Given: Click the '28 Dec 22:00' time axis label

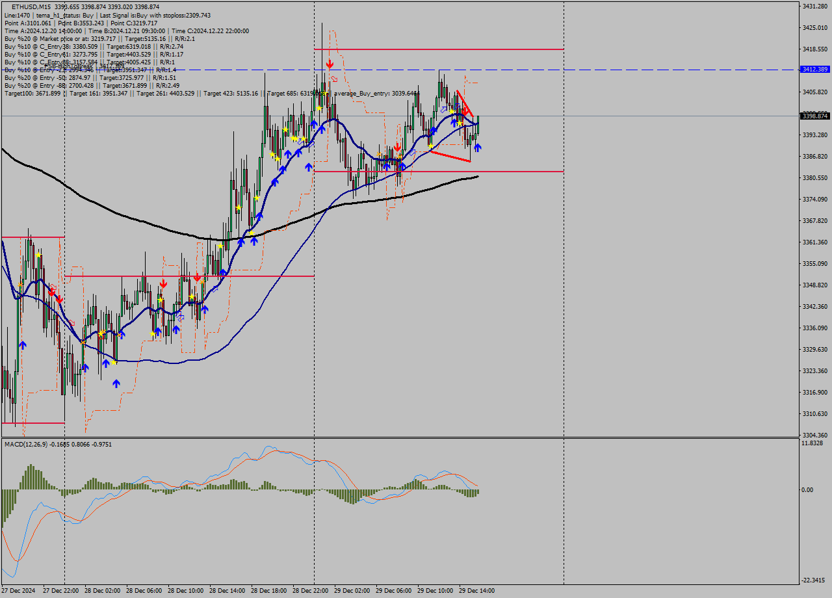Looking at the screenshot, I should click(311, 591).
